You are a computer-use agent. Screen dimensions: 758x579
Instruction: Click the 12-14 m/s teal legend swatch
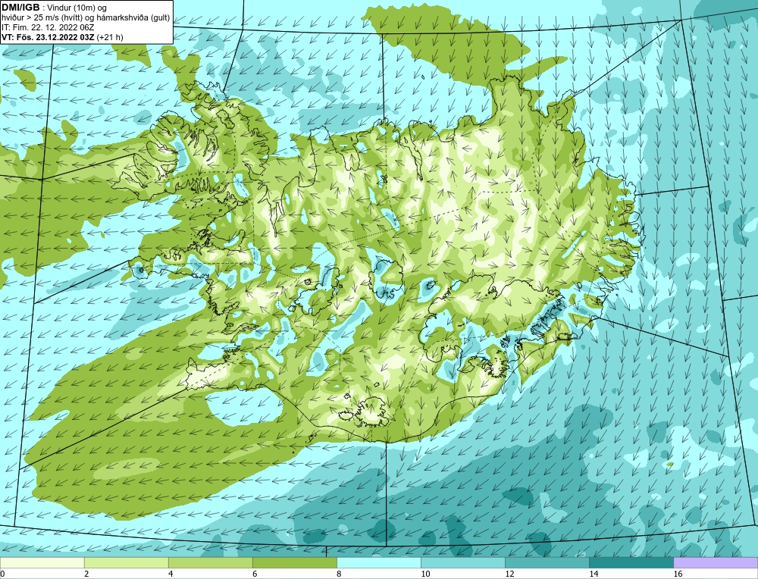547,562
